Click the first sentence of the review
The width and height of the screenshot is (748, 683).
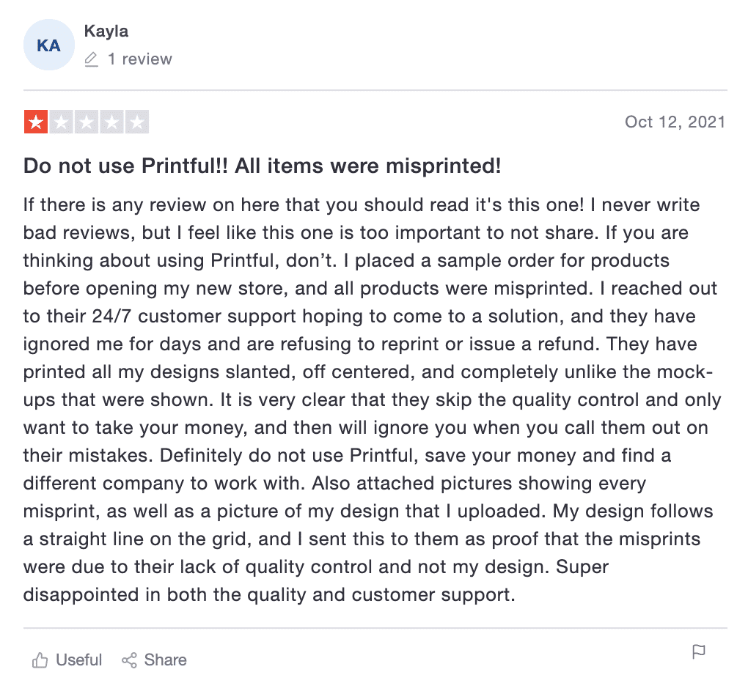coord(304,205)
